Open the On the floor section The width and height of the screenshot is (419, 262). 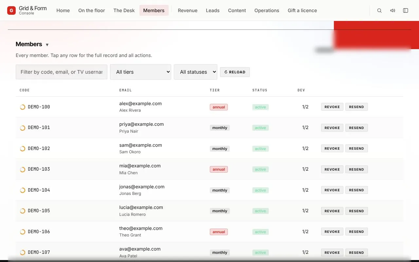coord(92,10)
